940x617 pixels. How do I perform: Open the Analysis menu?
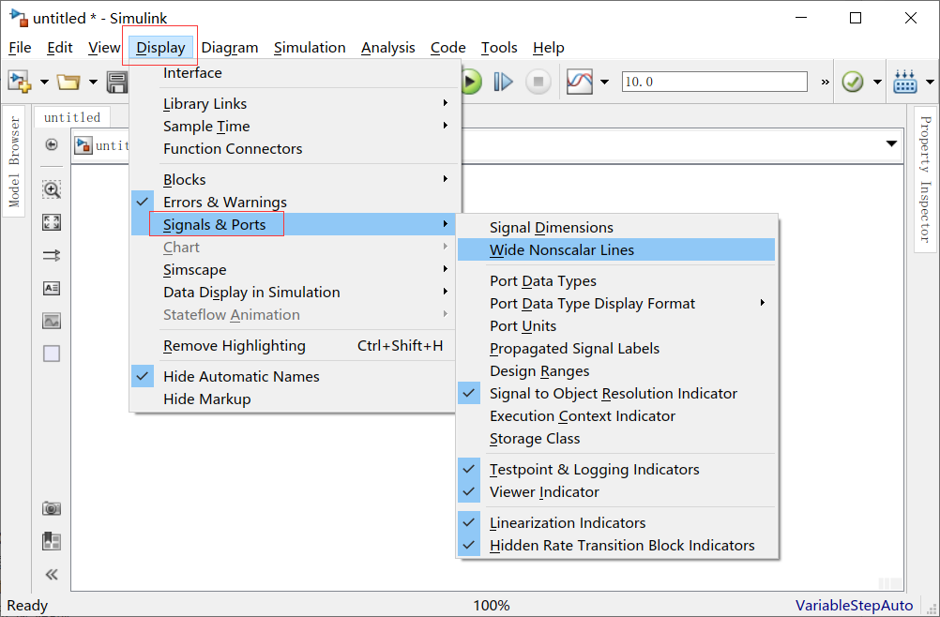388,47
